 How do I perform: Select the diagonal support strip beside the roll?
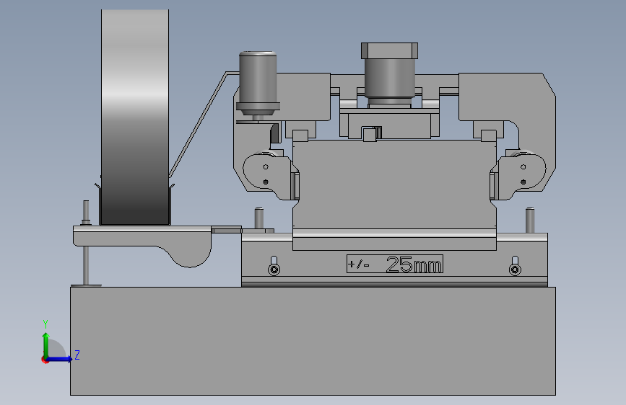coord(199,123)
